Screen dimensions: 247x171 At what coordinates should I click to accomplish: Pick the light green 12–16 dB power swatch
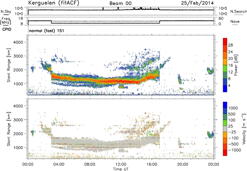(225, 69)
